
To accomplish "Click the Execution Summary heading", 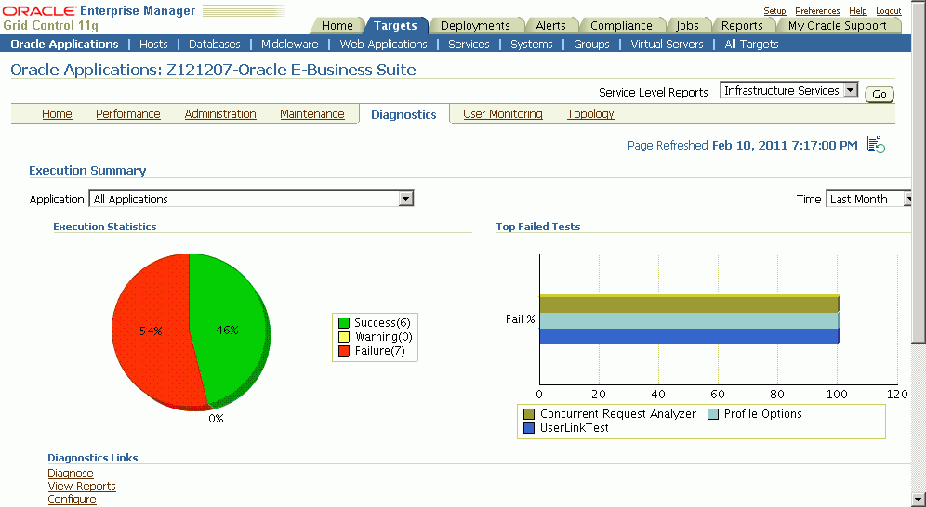I will click(87, 170).
